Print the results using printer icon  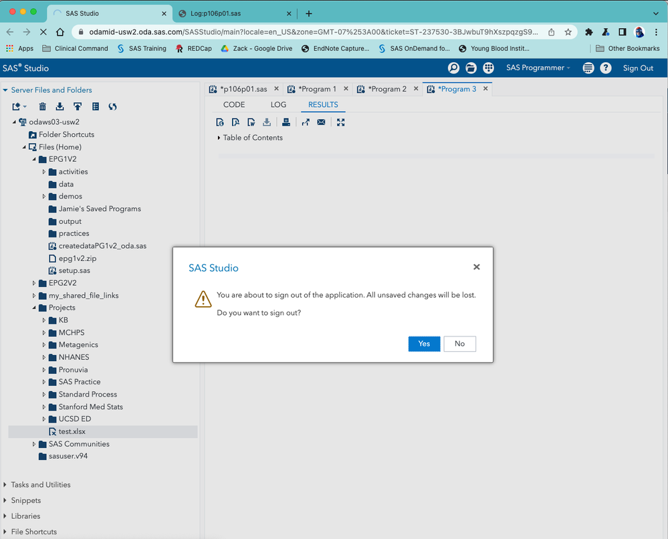point(286,122)
